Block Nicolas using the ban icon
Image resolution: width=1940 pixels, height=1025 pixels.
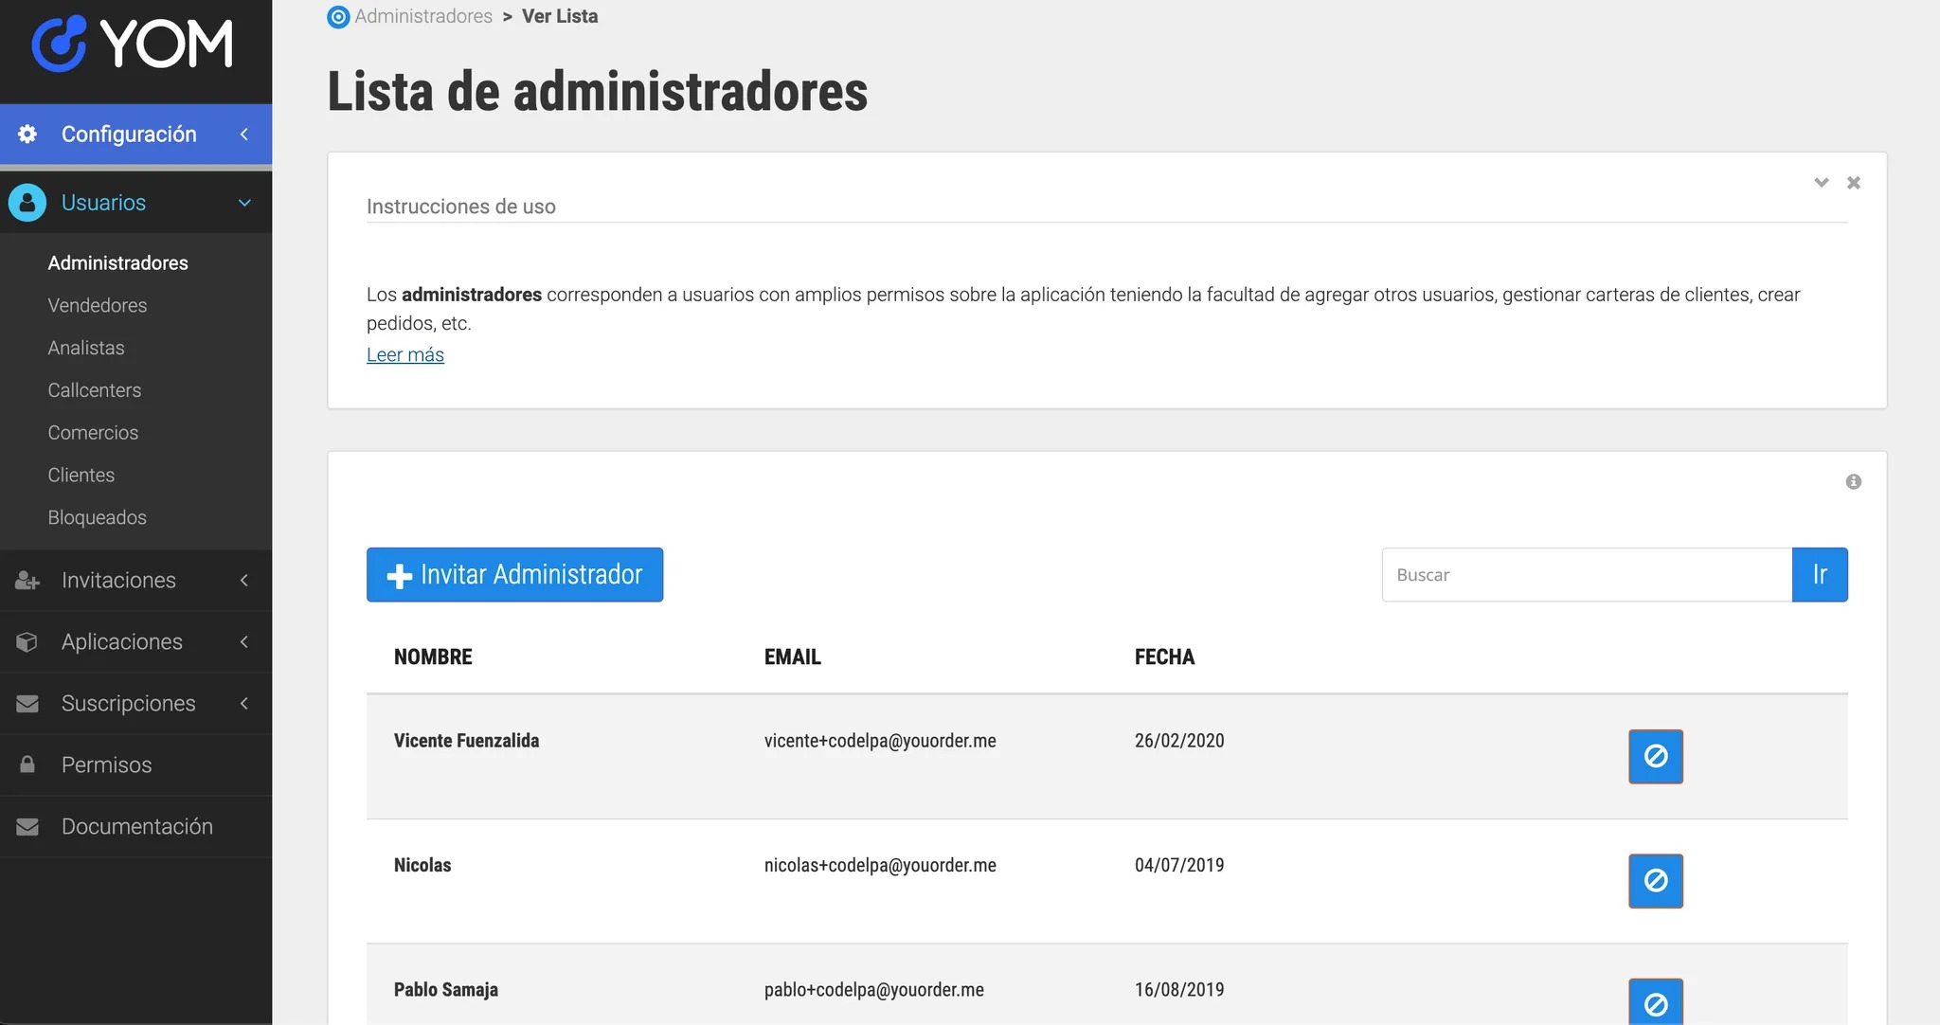pos(1655,880)
